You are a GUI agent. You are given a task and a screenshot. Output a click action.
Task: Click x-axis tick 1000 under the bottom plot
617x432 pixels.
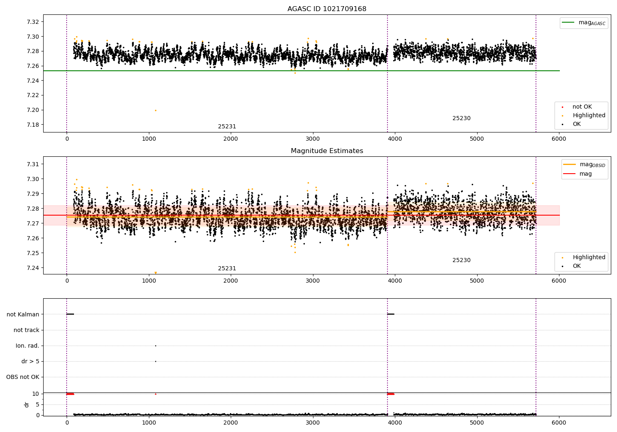pyautogui.click(x=149, y=423)
